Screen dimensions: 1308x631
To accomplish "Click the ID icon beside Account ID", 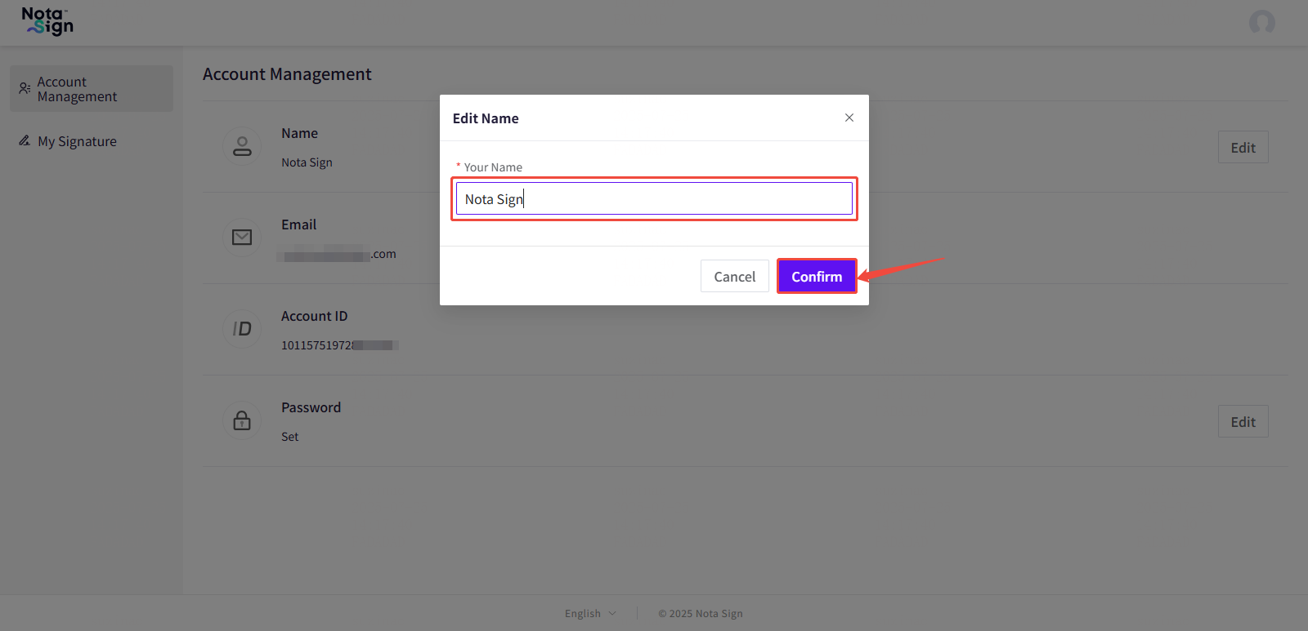I will (x=242, y=329).
